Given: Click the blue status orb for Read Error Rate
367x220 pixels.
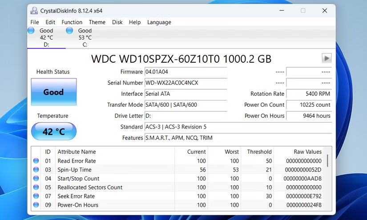Looking at the screenshot, I should tap(36, 161).
